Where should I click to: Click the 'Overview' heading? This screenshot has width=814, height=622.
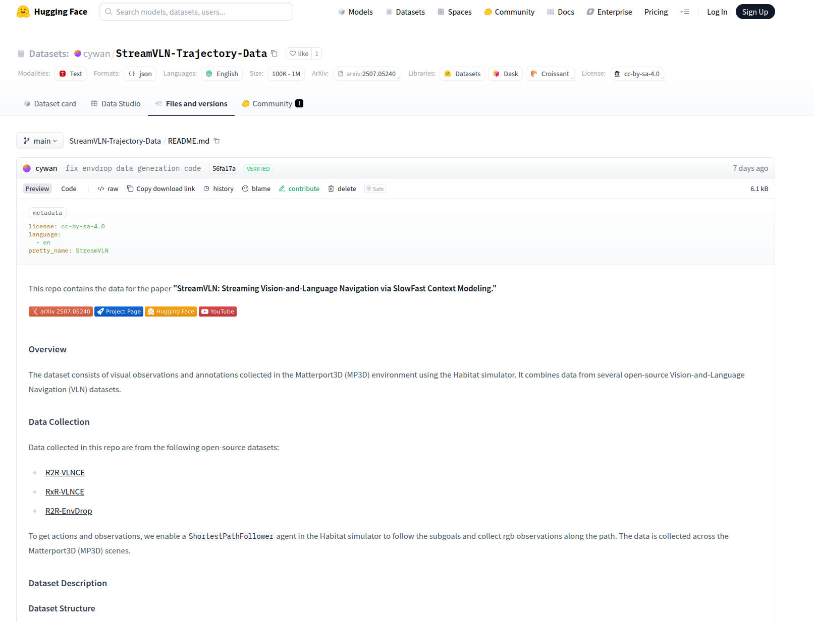47,349
